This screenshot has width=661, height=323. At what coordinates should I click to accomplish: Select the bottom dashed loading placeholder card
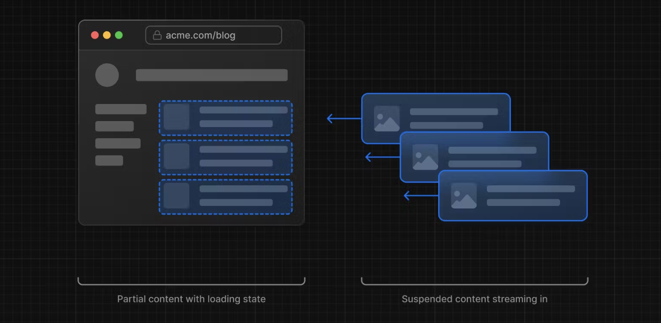click(225, 196)
